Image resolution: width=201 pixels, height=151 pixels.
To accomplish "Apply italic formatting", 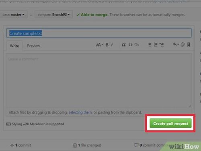I will [x=112, y=45].
